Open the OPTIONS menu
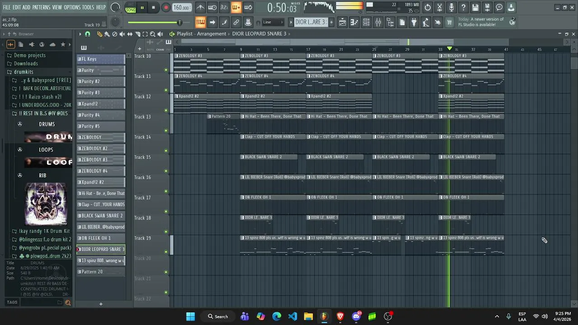The height and width of the screenshot is (325, 578). pos(72,7)
